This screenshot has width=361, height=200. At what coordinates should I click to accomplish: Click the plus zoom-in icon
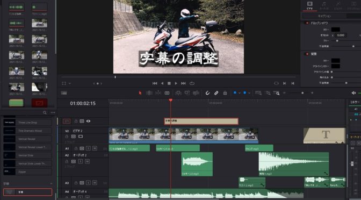(x=312, y=93)
